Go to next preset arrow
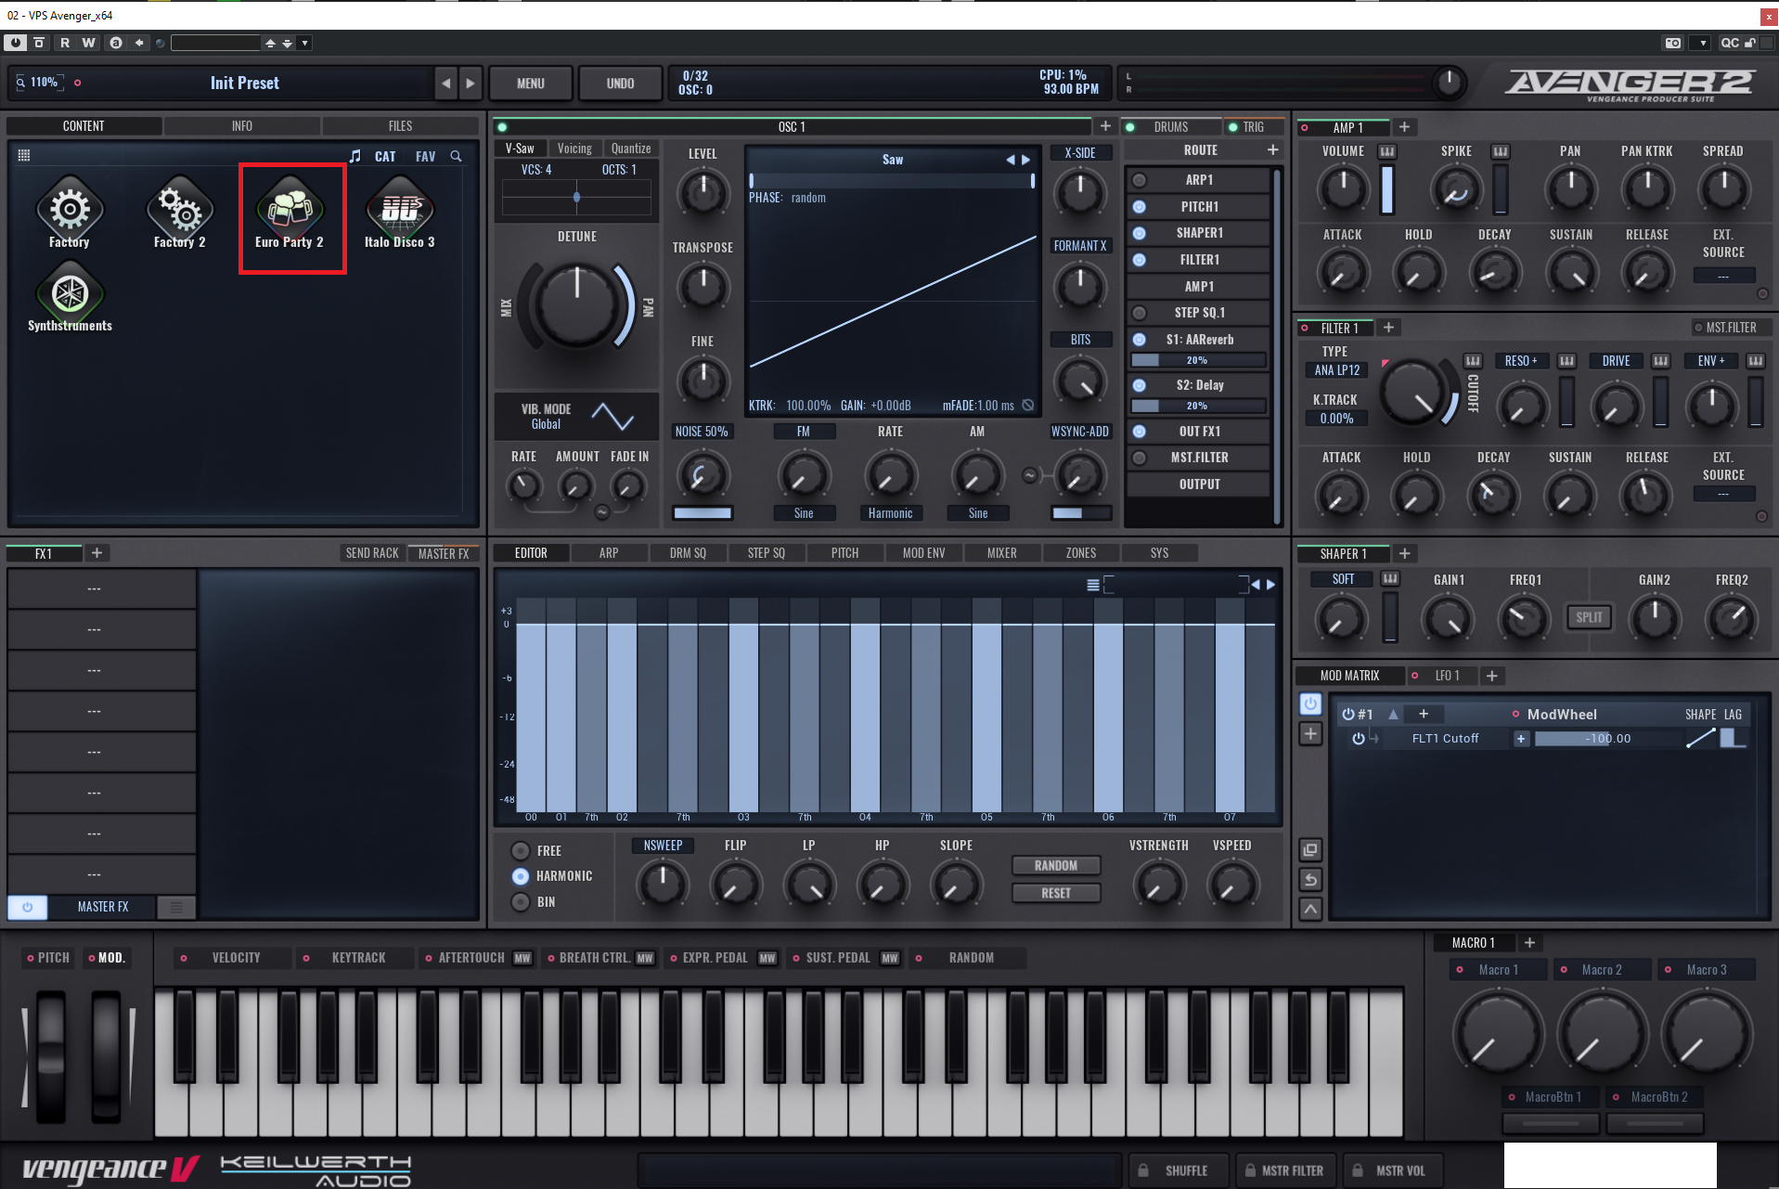This screenshot has width=1779, height=1189. pyautogui.click(x=471, y=84)
